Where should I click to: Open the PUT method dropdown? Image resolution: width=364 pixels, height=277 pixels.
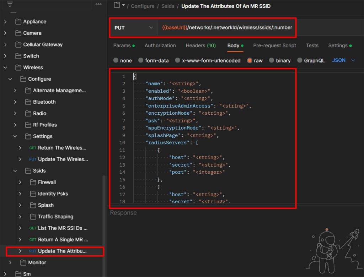coord(134,28)
